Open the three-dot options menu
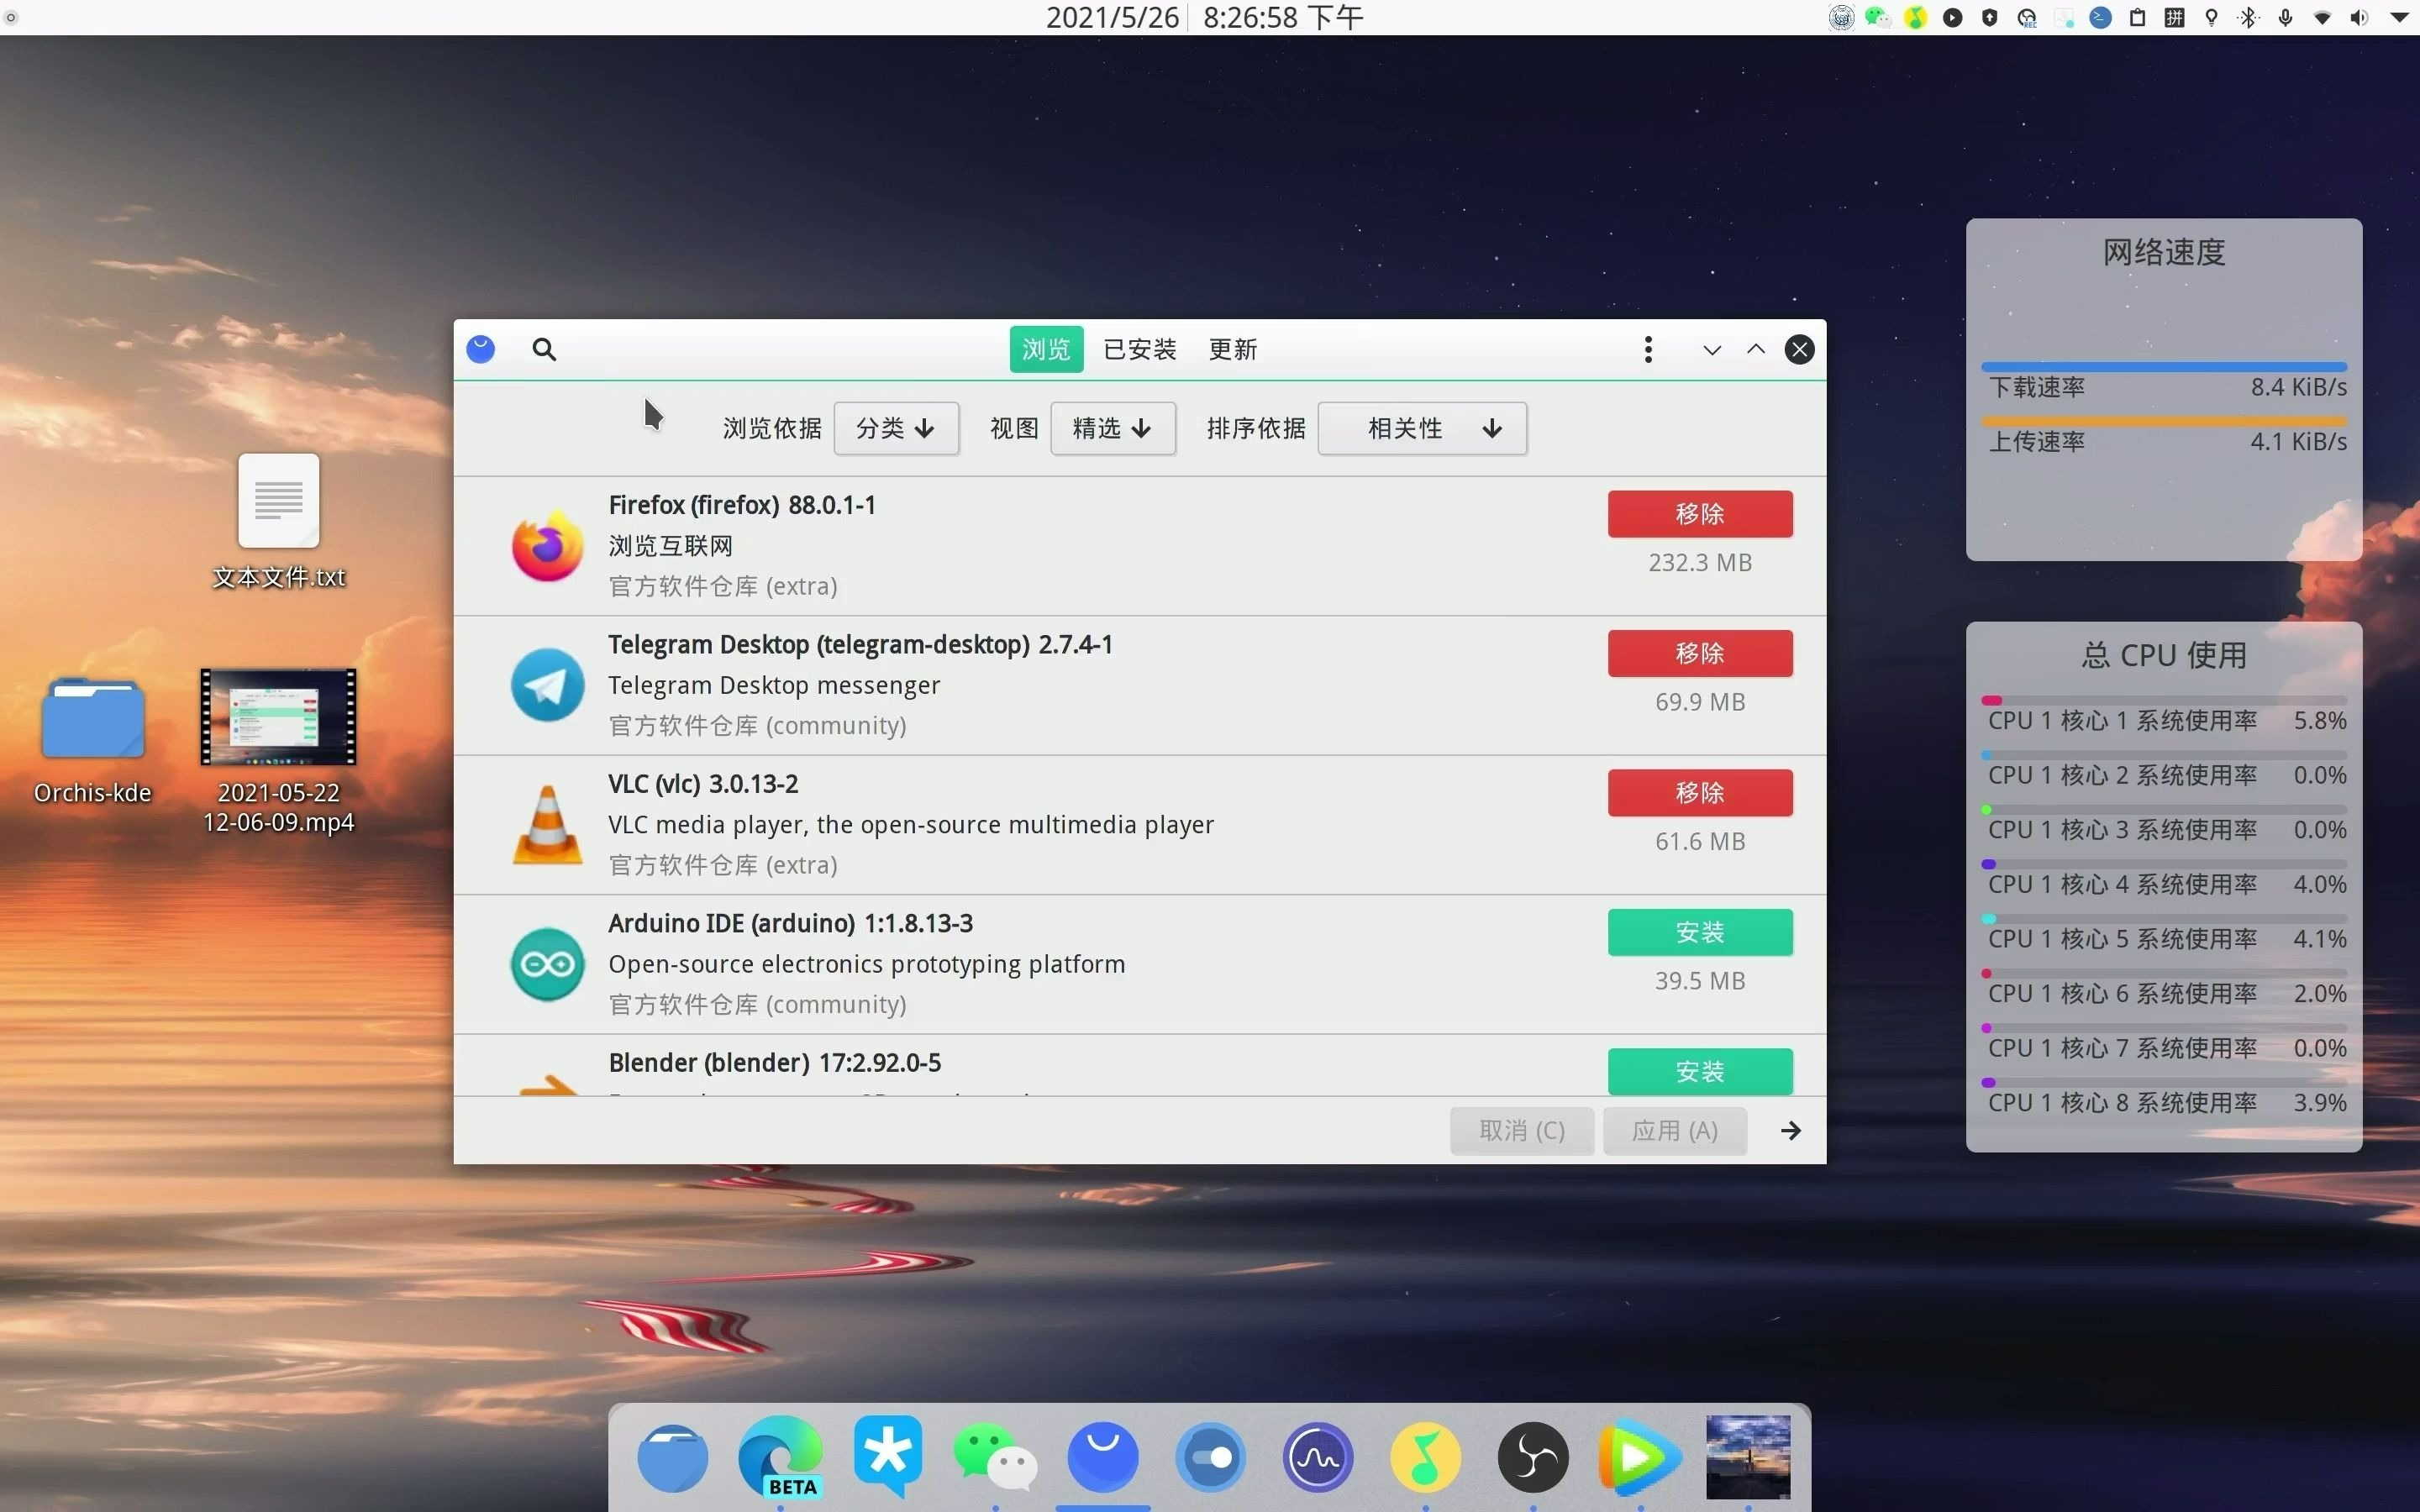This screenshot has width=2420, height=1512. pyautogui.click(x=1648, y=349)
